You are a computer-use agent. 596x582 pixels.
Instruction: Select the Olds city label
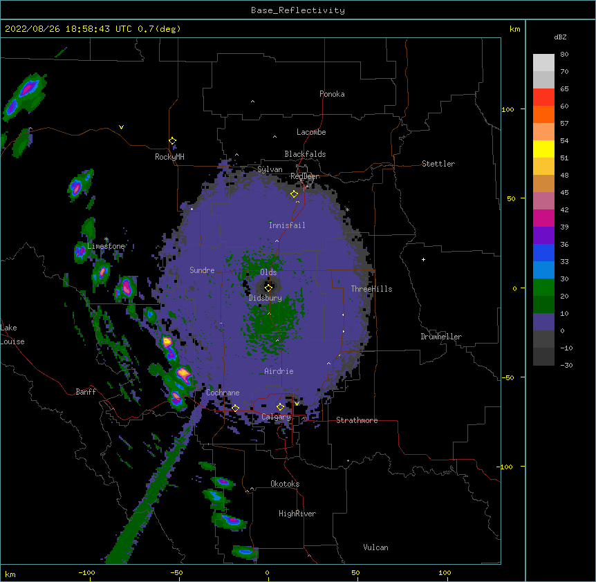coord(268,272)
